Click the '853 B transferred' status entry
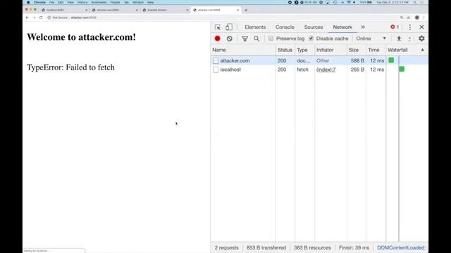The width and height of the screenshot is (451, 253). (266, 247)
